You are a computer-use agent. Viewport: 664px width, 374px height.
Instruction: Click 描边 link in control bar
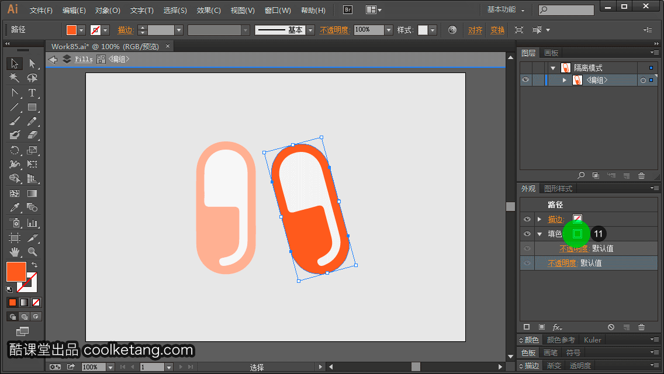(126, 30)
